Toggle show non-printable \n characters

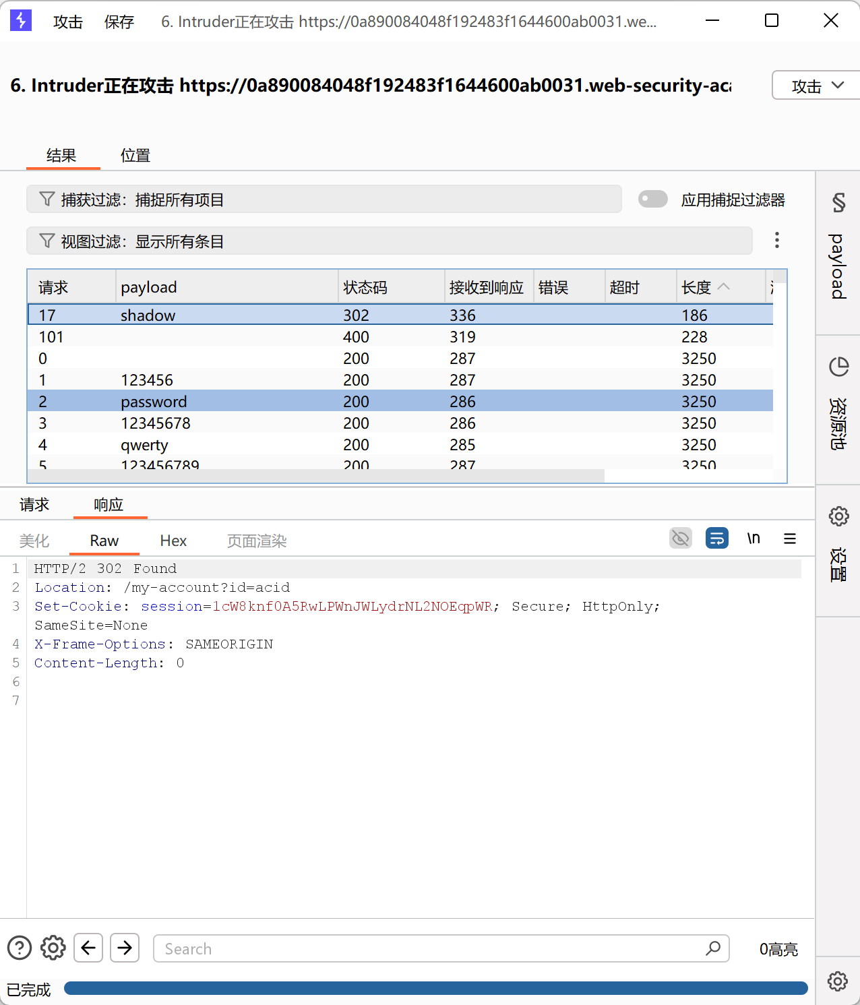pyautogui.click(x=753, y=538)
